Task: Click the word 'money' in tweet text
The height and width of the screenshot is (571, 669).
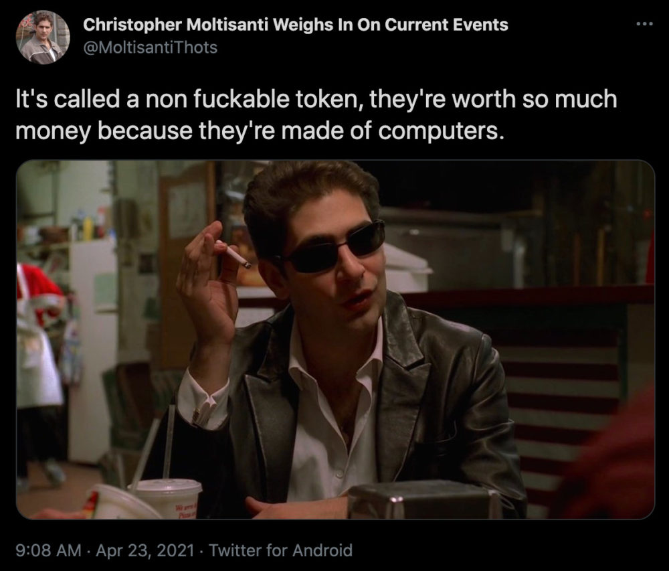Action: point(54,131)
